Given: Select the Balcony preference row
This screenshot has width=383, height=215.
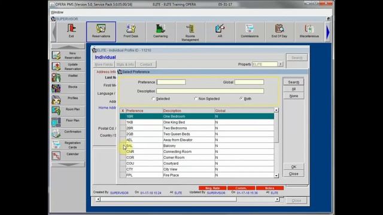Looking at the screenshot, I should click(x=197, y=146).
